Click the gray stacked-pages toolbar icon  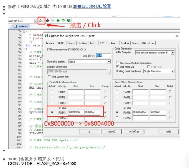pos(53,21)
